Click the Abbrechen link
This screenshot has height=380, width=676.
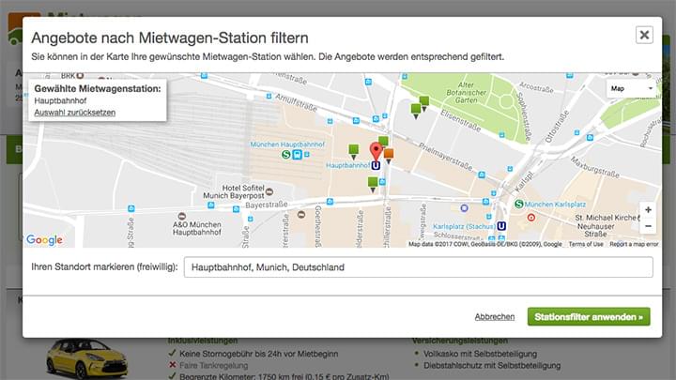(x=495, y=317)
